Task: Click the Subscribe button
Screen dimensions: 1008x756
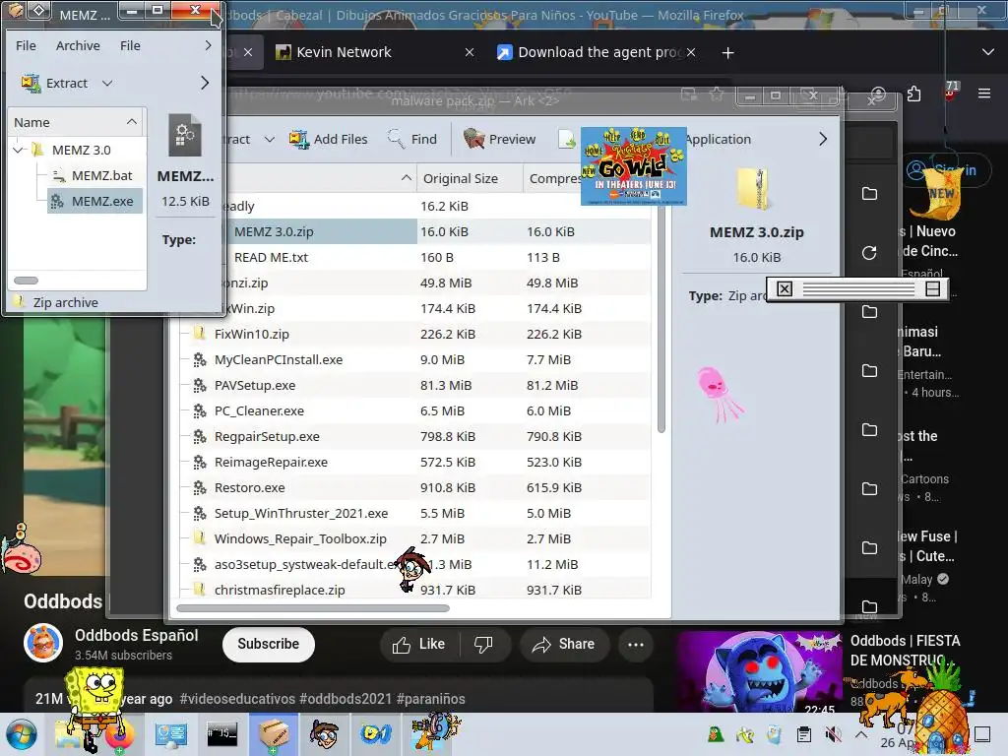Action: pyautogui.click(x=268, y=644)
